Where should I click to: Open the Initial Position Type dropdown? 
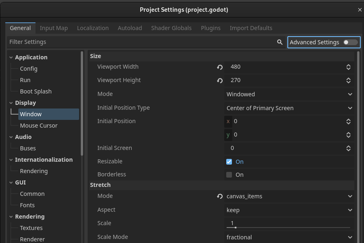[x=289, y=108]
